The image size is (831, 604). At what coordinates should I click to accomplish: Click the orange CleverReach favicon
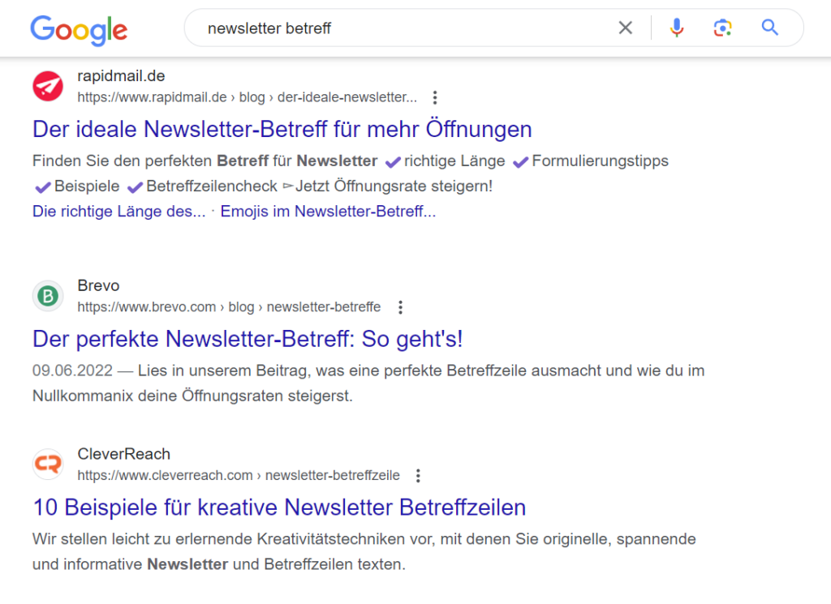pos(48,465)
